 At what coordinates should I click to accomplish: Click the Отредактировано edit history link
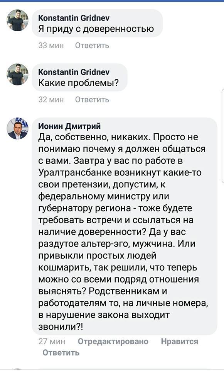114,341
